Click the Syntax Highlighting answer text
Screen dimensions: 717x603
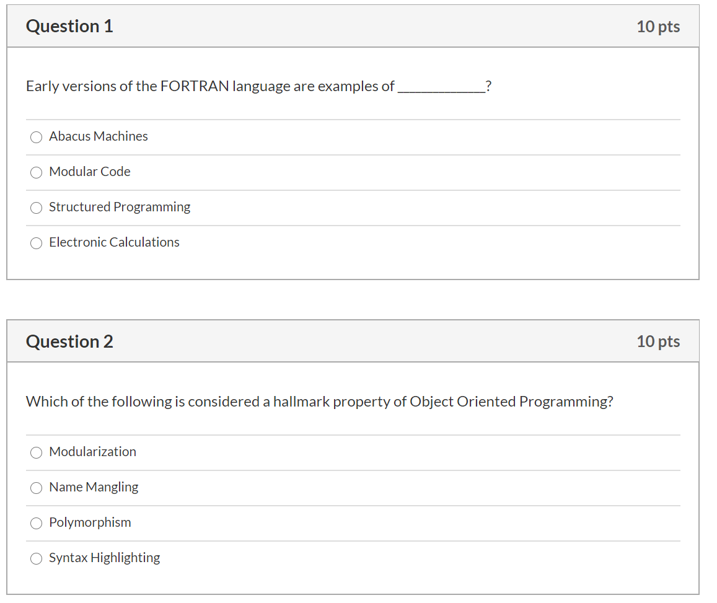coord(104,558)
